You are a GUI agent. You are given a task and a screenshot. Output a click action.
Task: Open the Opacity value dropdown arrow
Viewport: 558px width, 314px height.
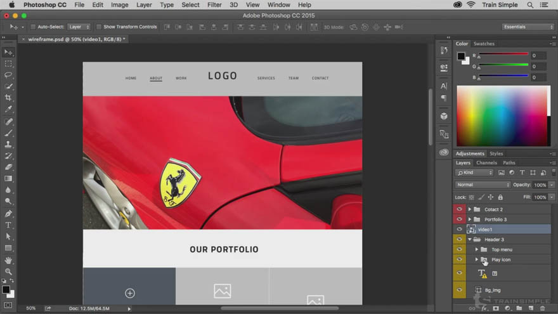coord(552,185)
